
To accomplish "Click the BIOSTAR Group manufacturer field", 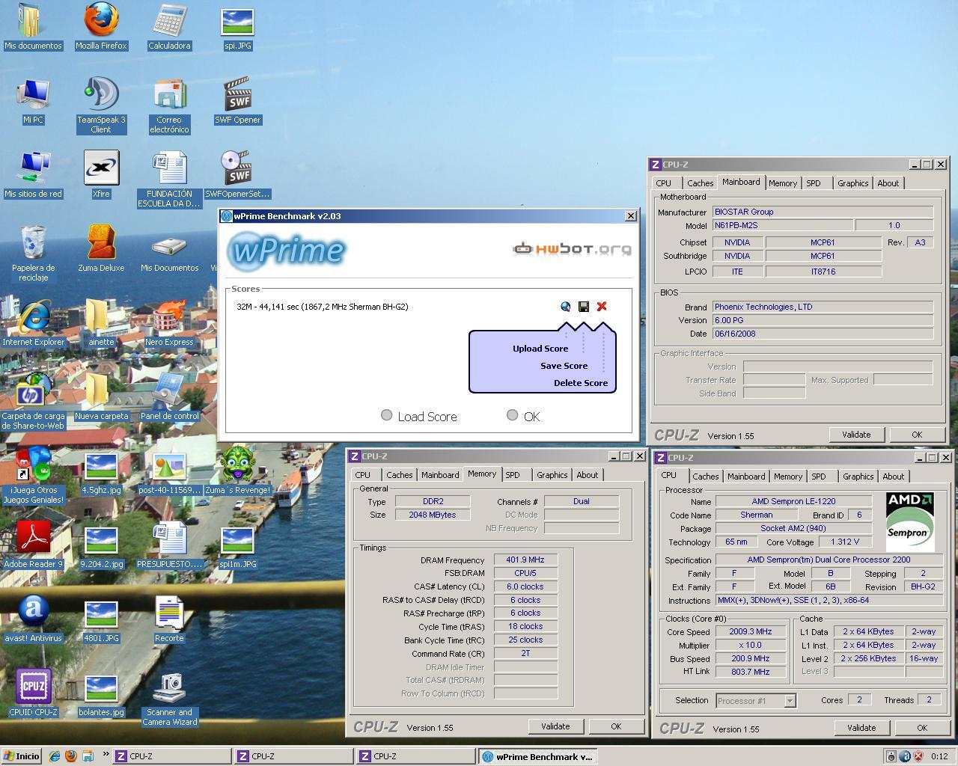I will tap(823, 212).
